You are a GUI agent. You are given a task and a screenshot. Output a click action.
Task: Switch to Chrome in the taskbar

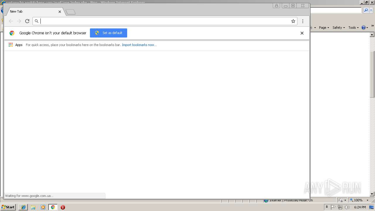(x=53, y=207)
